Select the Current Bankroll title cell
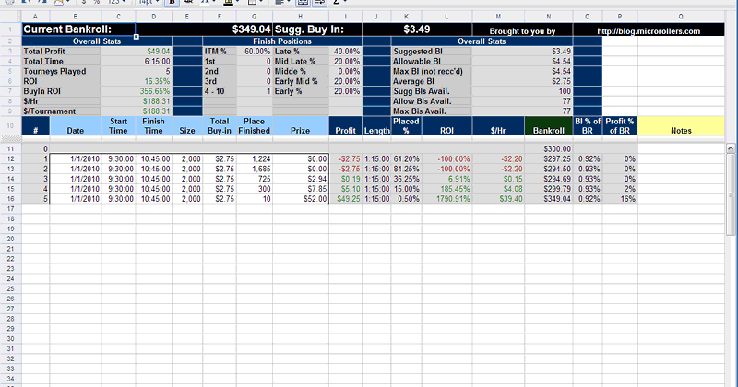 click(78, 29)
